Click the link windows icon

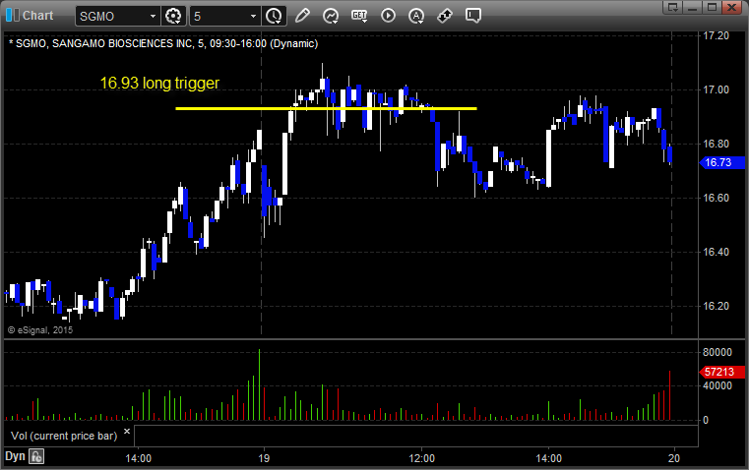(445, 16)
